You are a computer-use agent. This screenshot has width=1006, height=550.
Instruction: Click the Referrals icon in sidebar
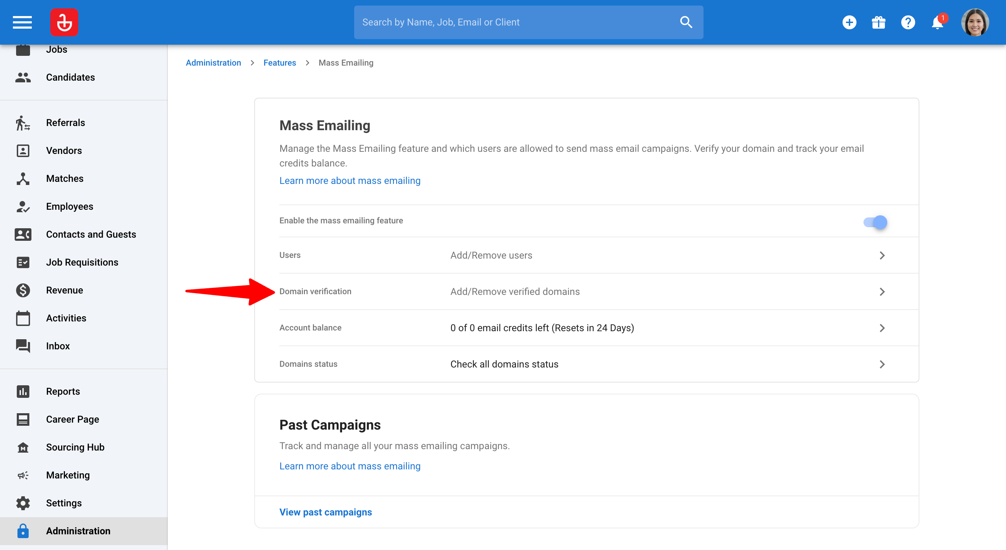[23, 122]
